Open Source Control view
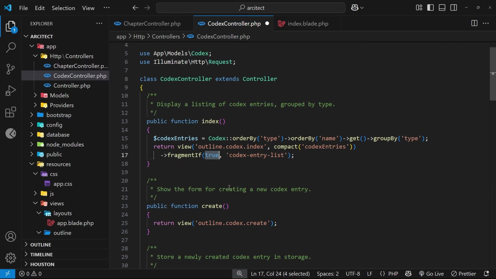 pyautogui.click(x=11, y=69)
